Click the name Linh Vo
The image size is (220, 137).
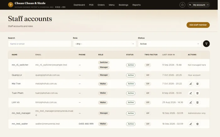point(16,102)
